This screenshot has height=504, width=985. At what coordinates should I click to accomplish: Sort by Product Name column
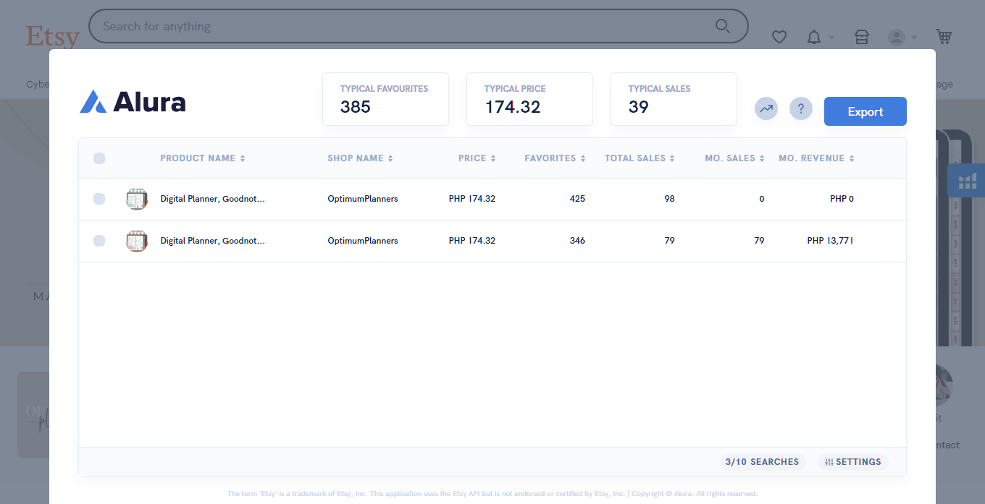(x=203, y=158)
